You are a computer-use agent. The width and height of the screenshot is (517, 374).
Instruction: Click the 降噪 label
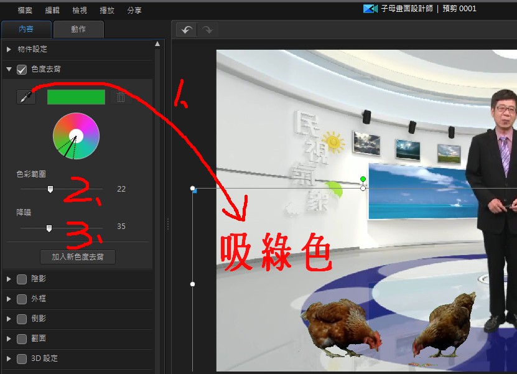24,212
